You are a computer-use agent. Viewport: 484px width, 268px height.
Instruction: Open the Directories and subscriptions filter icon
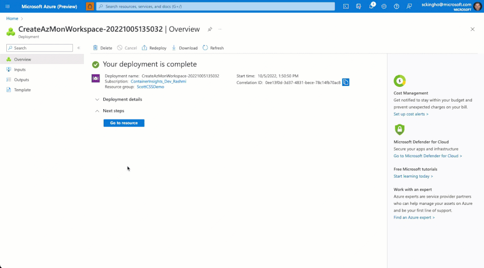358,6
